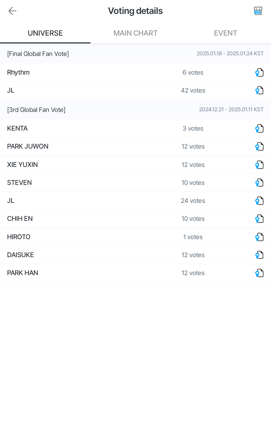271x422 pixels.
Task: Select the HIROTO 1 votes row
Action: pyautogui.click(x=135, y=237)
